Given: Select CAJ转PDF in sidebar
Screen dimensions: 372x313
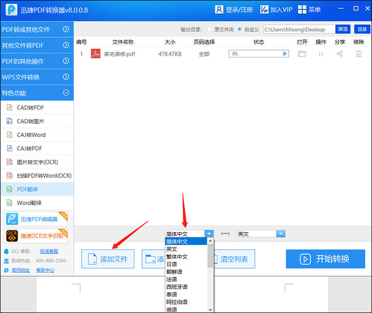Looking at the screenshot, I should click(x=37, y=148).
